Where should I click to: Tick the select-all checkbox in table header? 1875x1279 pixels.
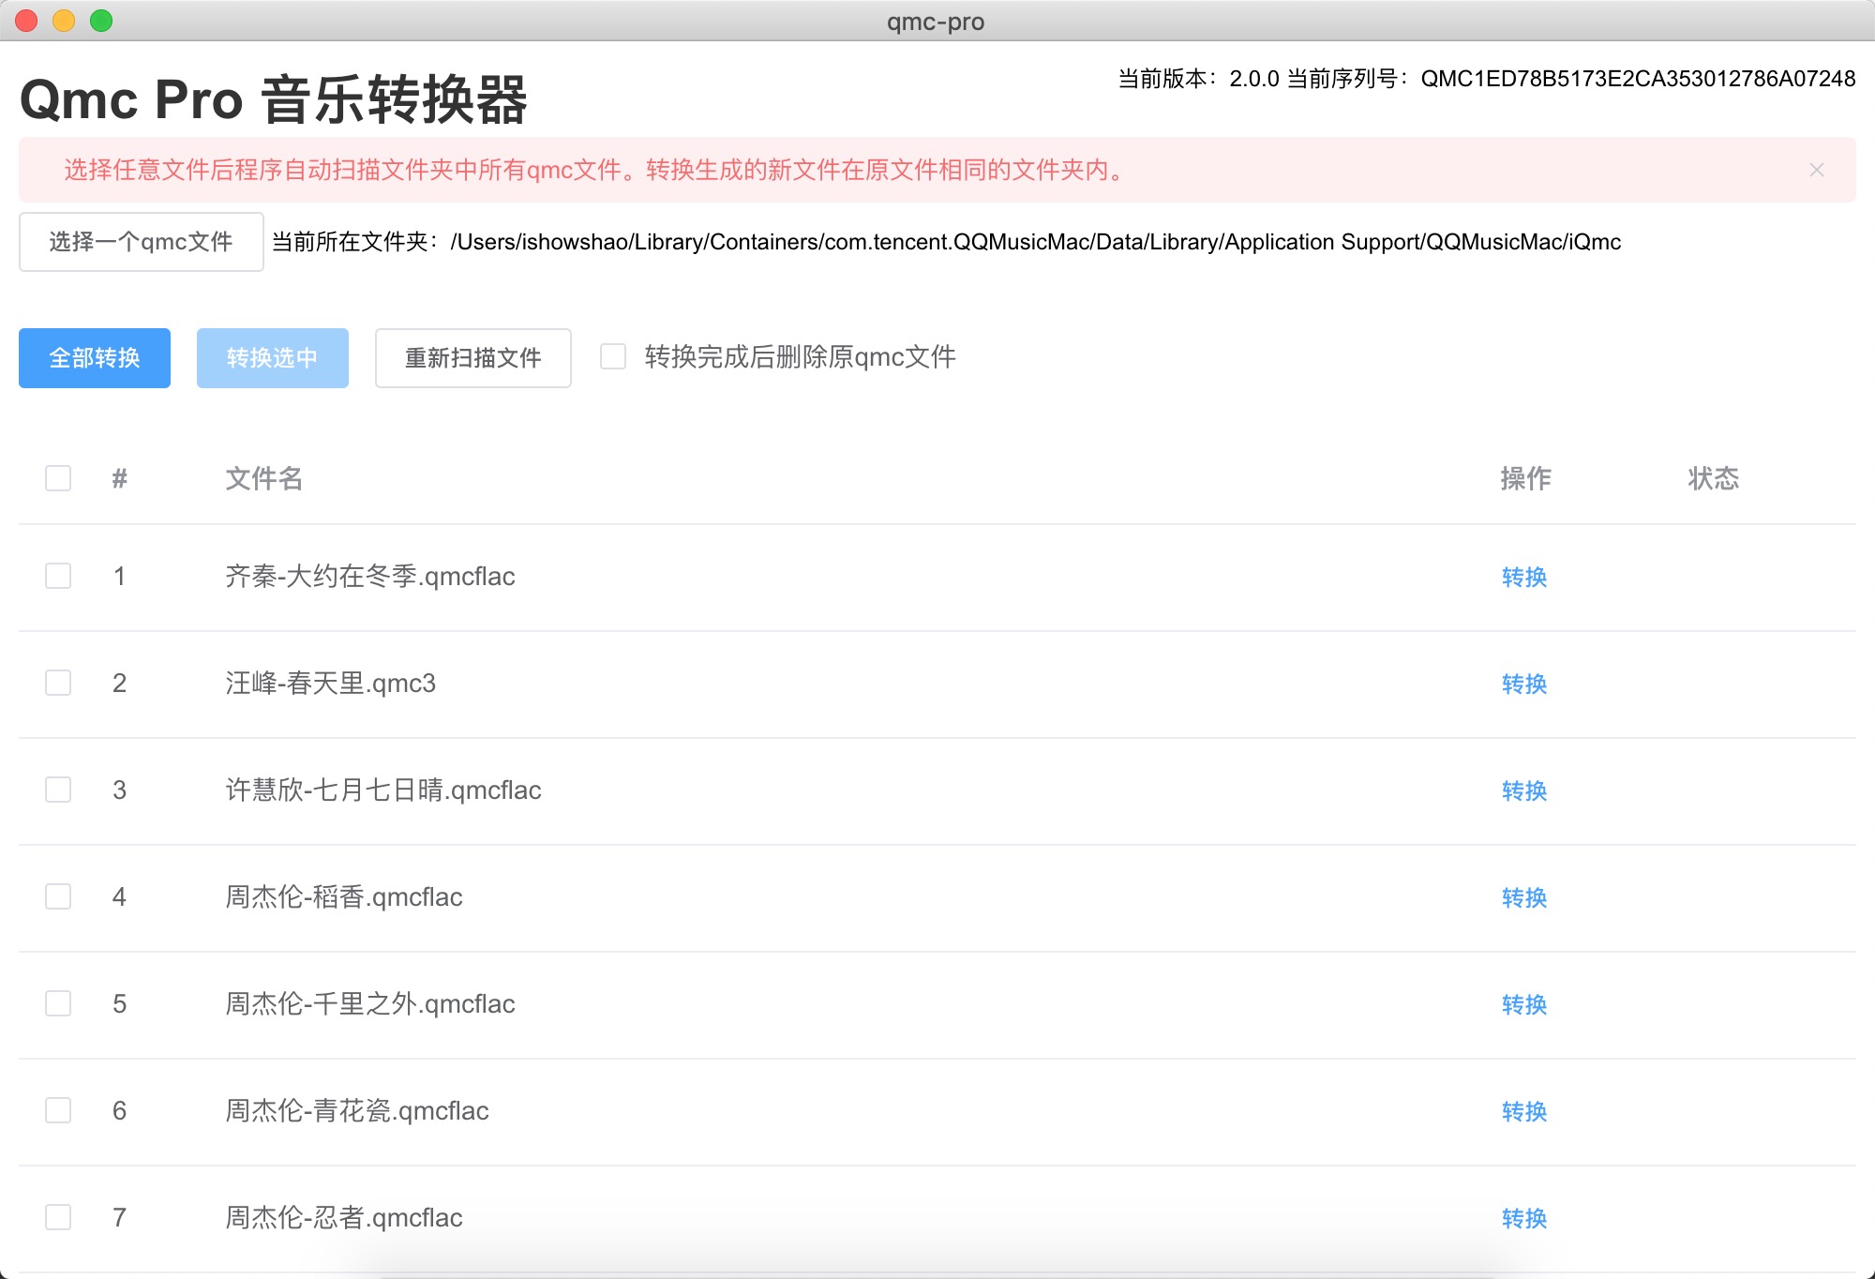(x=58, y=478)
